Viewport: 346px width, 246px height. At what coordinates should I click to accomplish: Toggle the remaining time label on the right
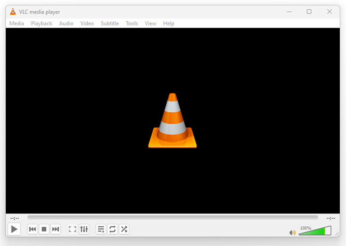(x=331, y=218)
